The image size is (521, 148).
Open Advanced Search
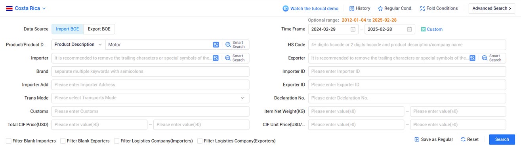492,8
